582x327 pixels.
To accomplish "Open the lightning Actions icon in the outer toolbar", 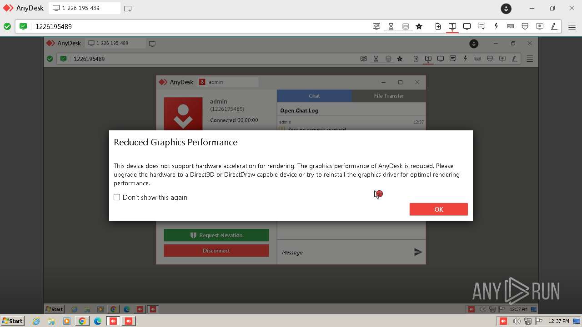I will [496, 26].
